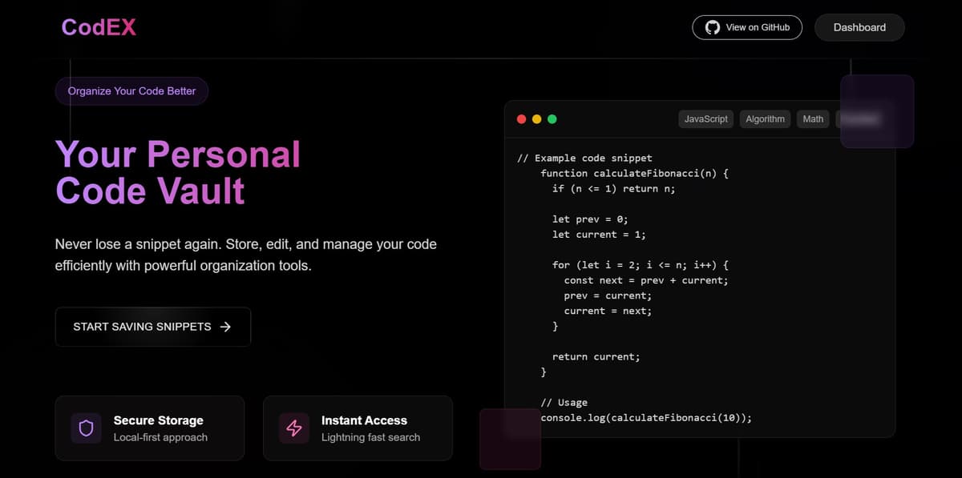Image resolution: width=962 pixels, height=478 pixels.
Task: Click the Secure Storage card title
Action: pos(158,420)
